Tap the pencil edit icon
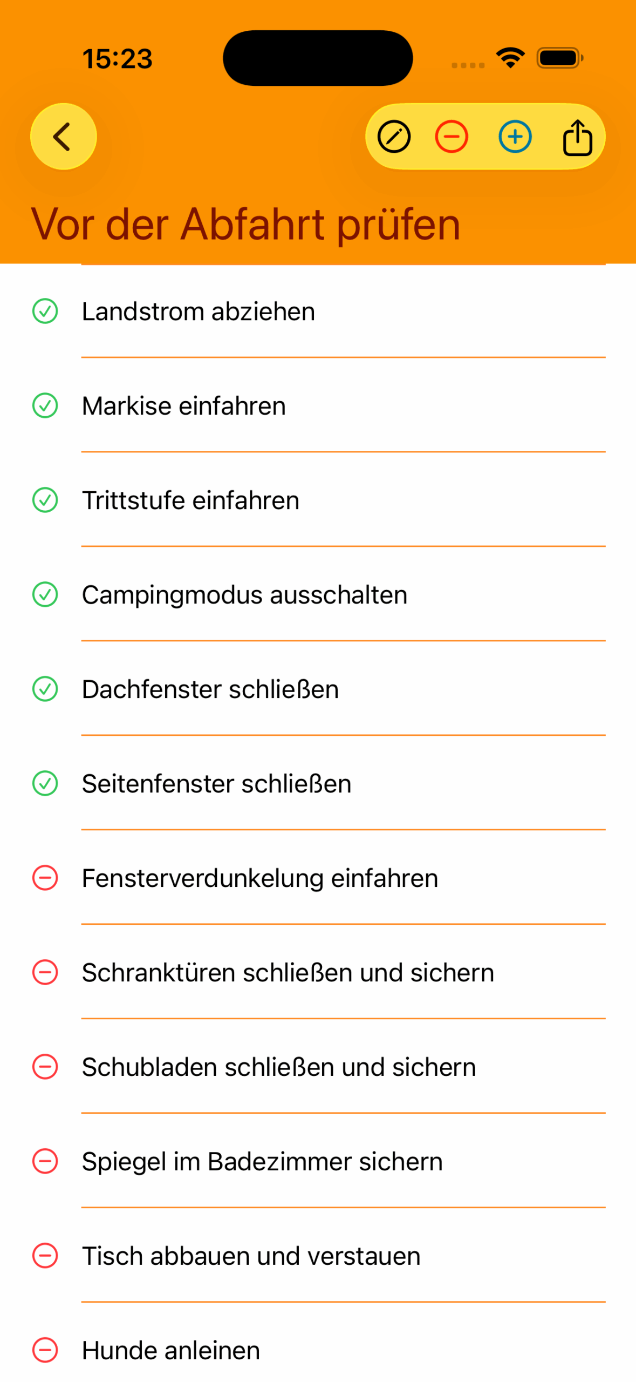The width and height of the screenshot is (636, 1382). point(394,137)
